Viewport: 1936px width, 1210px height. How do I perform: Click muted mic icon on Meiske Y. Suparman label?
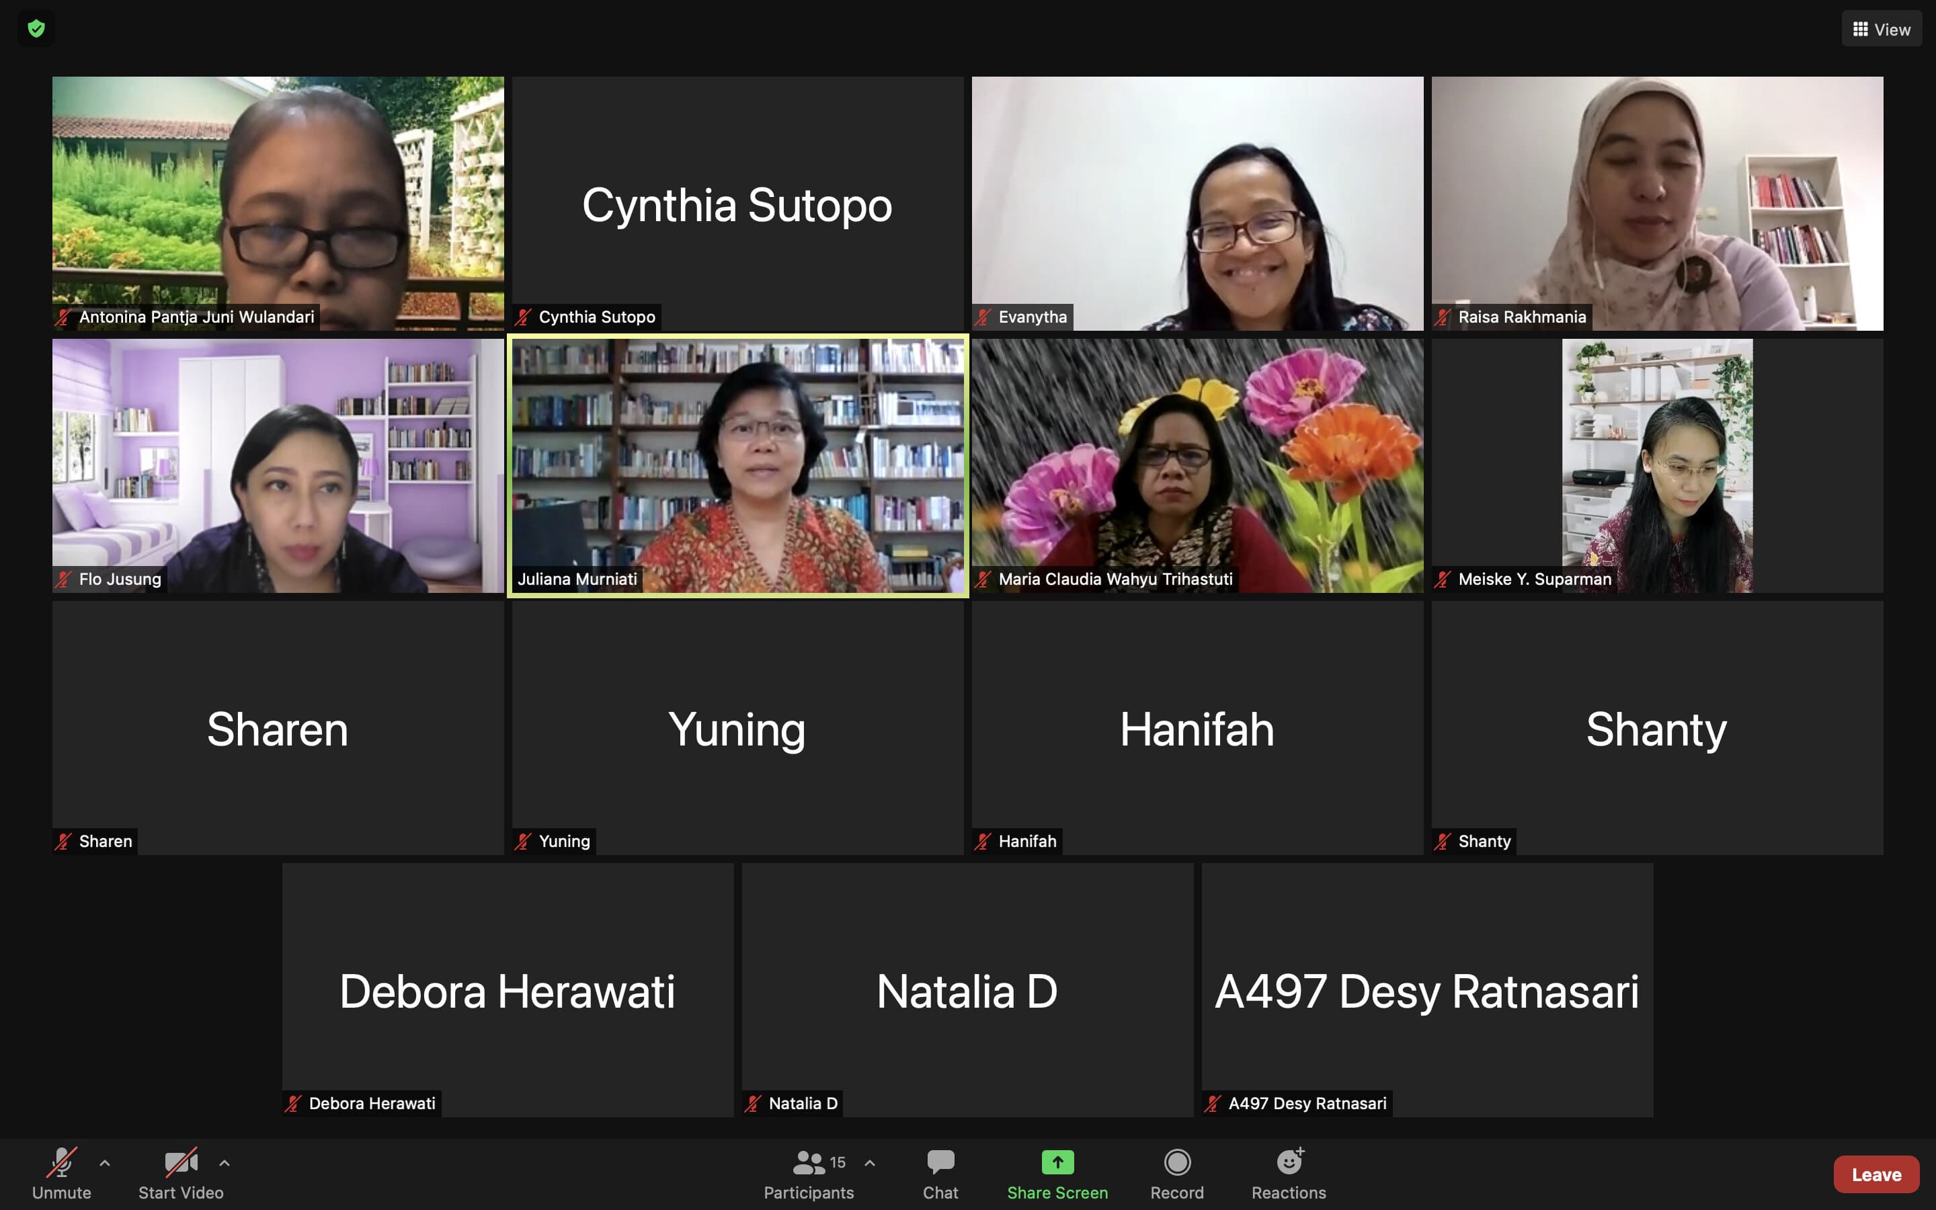[x=1443, y=579]
